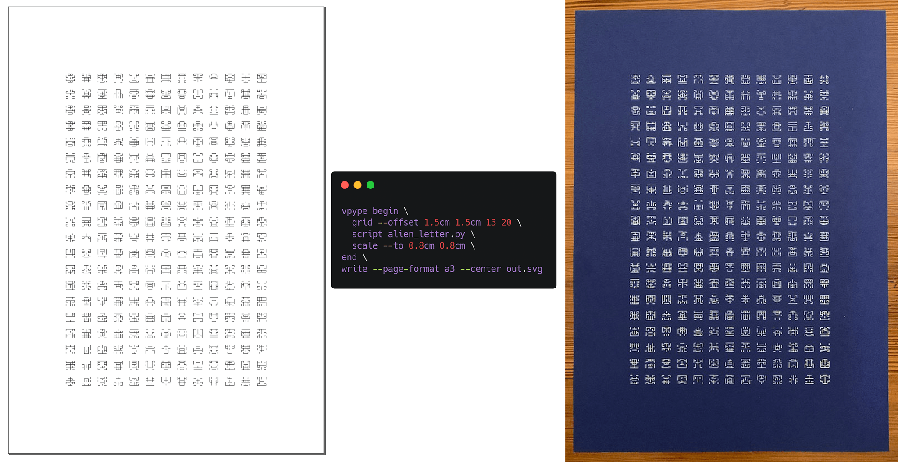Click the 'grid --offset 1.5cm 1.5cm 13 20' line
This screenshot has height=462, width=898.
coord(436,223)
